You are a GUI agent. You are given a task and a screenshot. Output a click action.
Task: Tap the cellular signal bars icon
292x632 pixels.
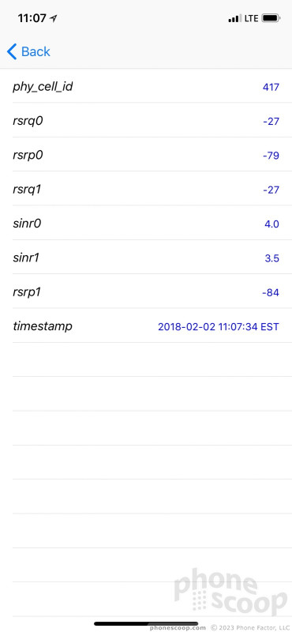coord(234,18)
